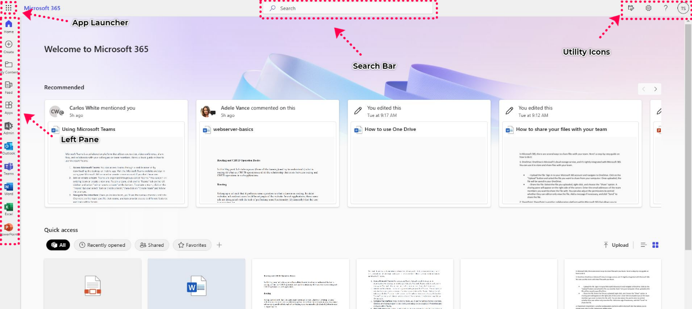This screenshot has height=309, width=692.
Task: Switch to list view
Action: pos(643,245)
